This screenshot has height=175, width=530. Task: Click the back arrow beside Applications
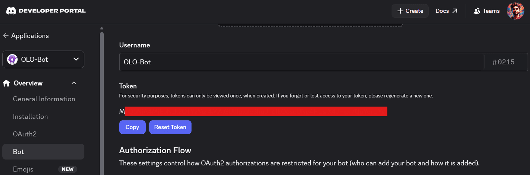(x=6, y=36)
